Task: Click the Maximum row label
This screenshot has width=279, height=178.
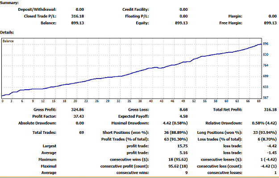Action: 47,160
